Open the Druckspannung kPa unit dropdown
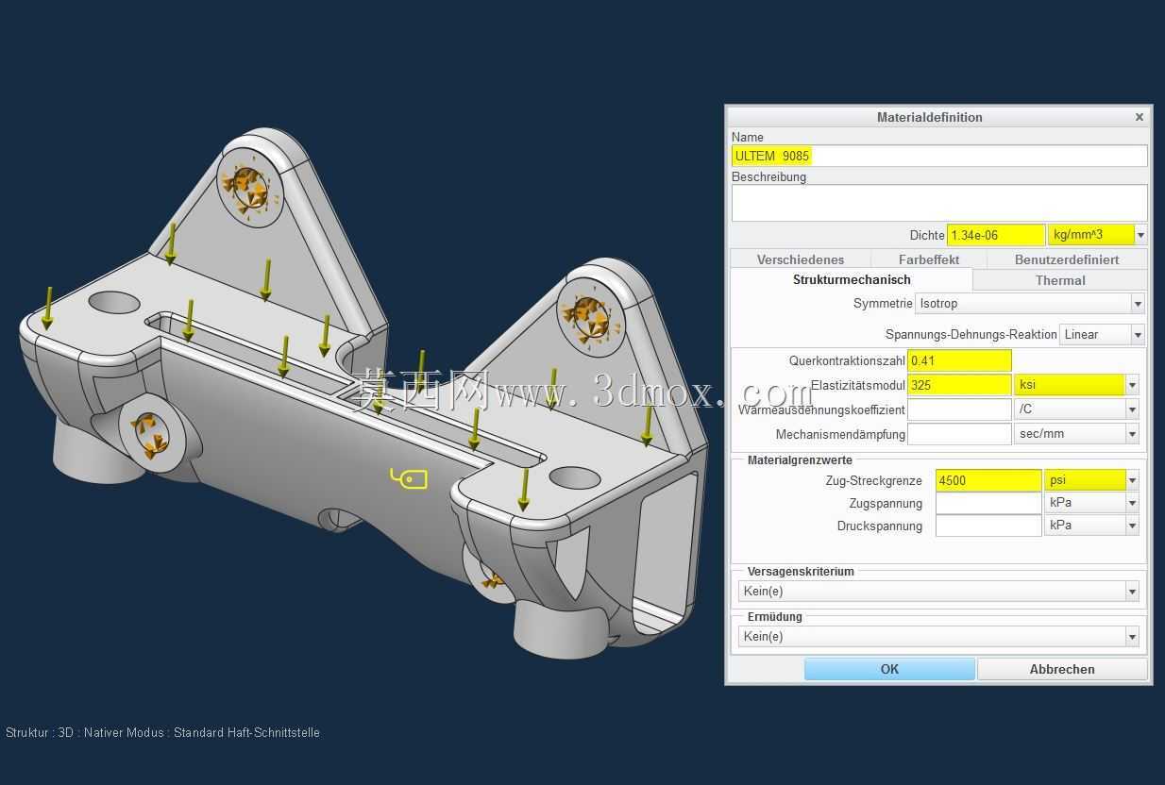 [1091, 526]
